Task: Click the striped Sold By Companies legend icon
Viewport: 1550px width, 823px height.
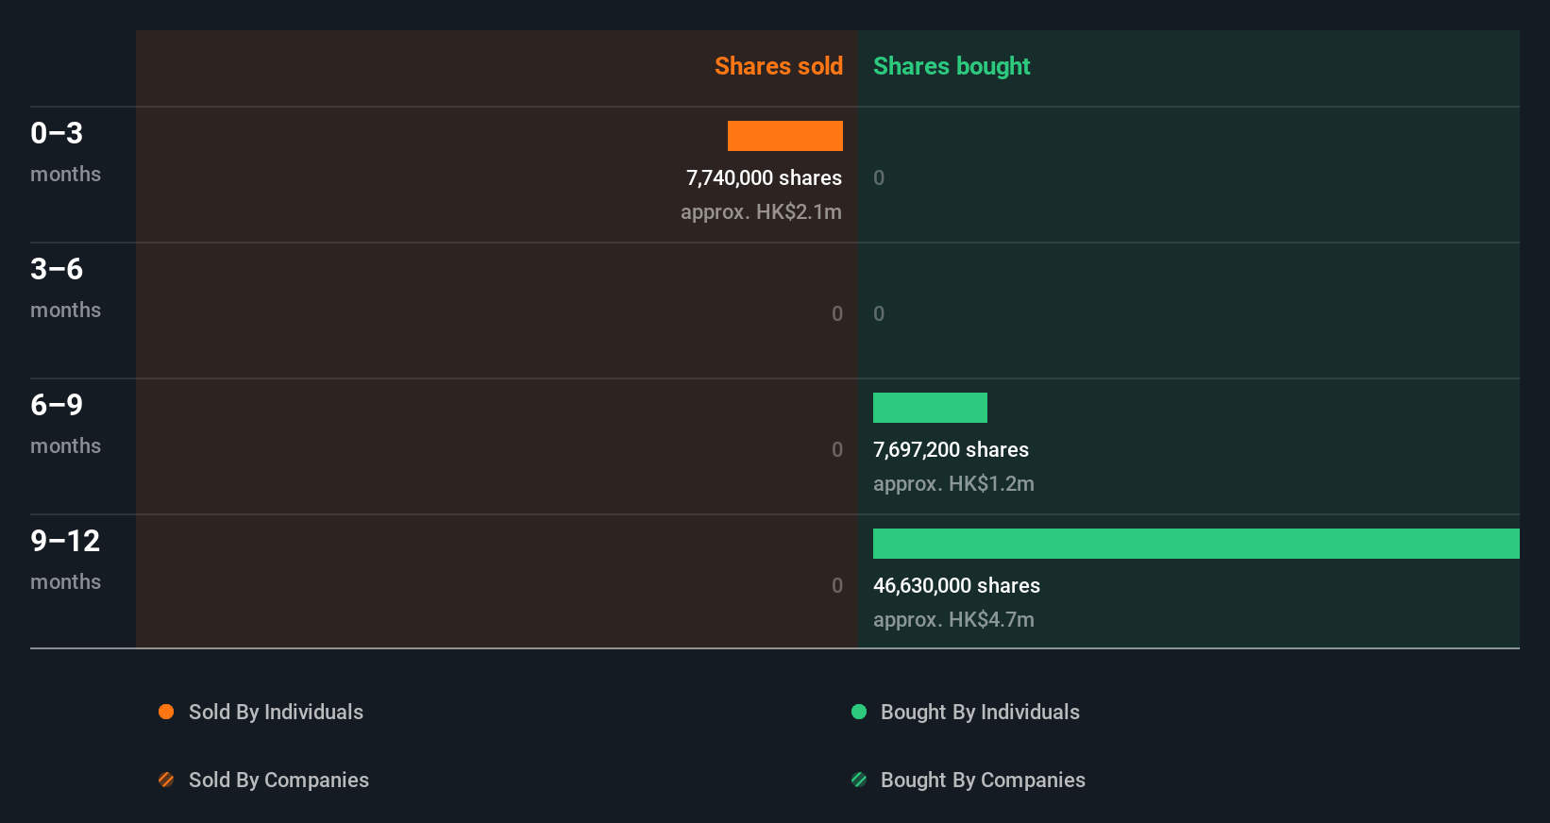Action: point(166,780)
